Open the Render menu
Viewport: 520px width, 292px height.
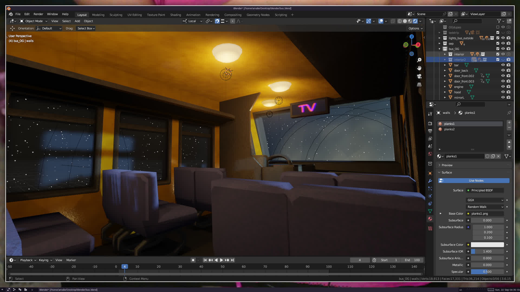point(38,14)
